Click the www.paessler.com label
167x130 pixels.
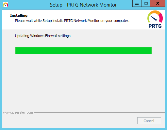coord(18,112)
